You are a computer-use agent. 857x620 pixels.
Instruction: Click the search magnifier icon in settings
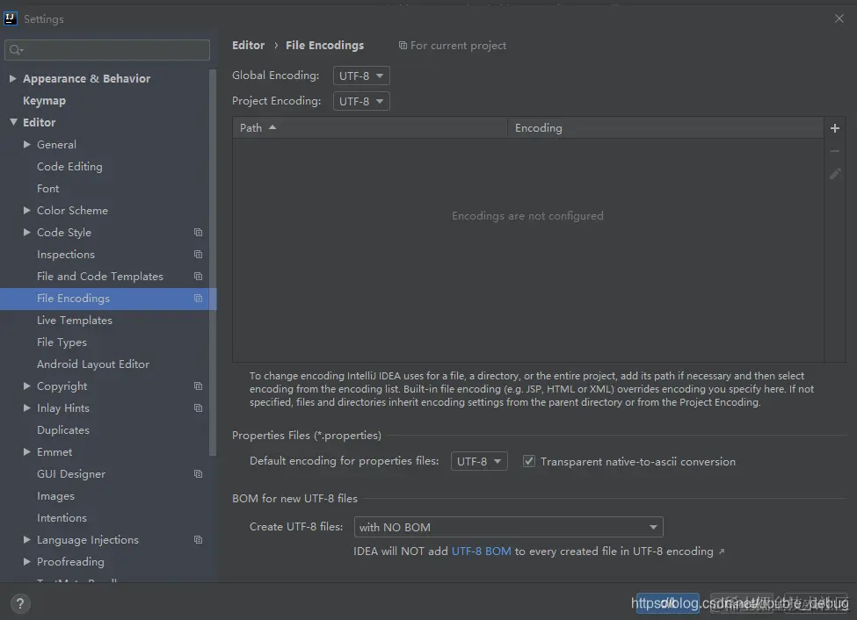point(15,50)
